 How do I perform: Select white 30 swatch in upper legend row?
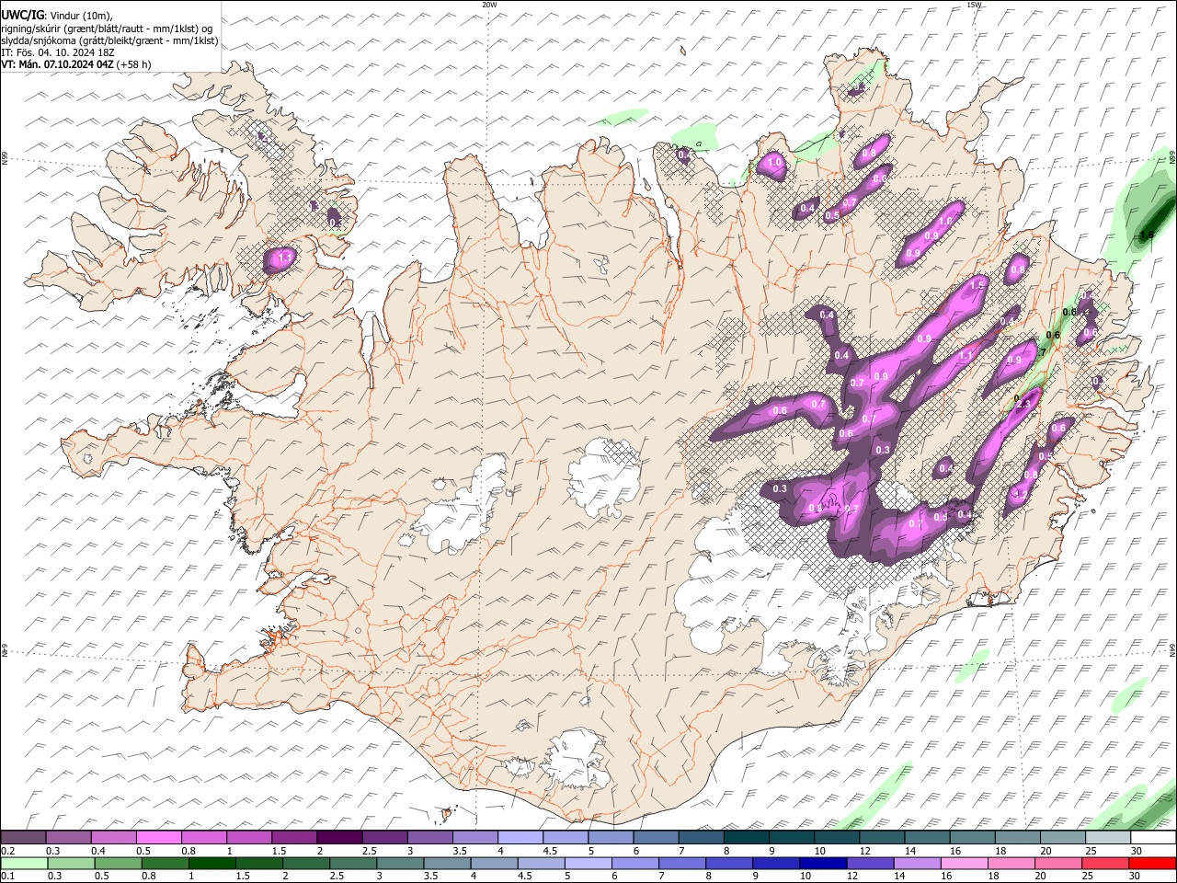tap(1153, 837)
